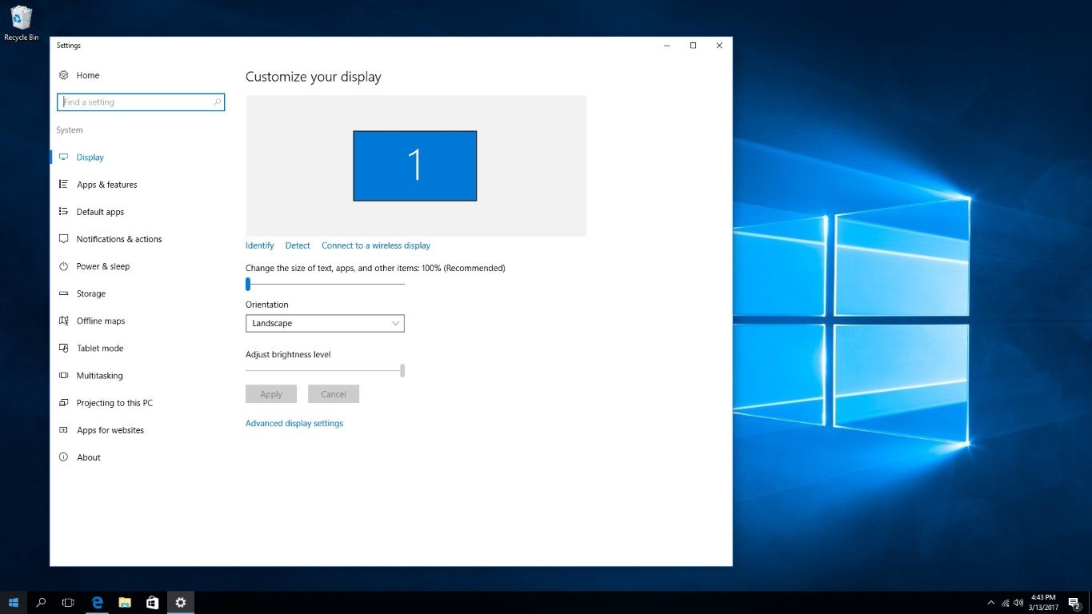Image resolution: width=1092 pixels, height=614 pixels.
Task: Select monitor 1 in display preview
Action: pyautogui.click(x=415, y=165)
